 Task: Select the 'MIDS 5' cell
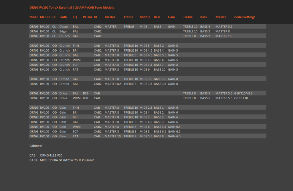click(144, 46)
